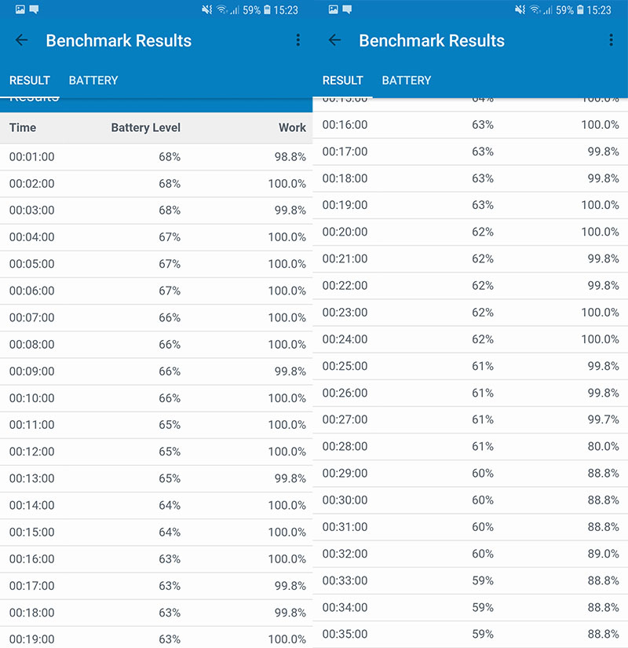This screenshot has width=628, height=648.
Task: Tap the battery icon in left status bar
Action: click(268, 10)
